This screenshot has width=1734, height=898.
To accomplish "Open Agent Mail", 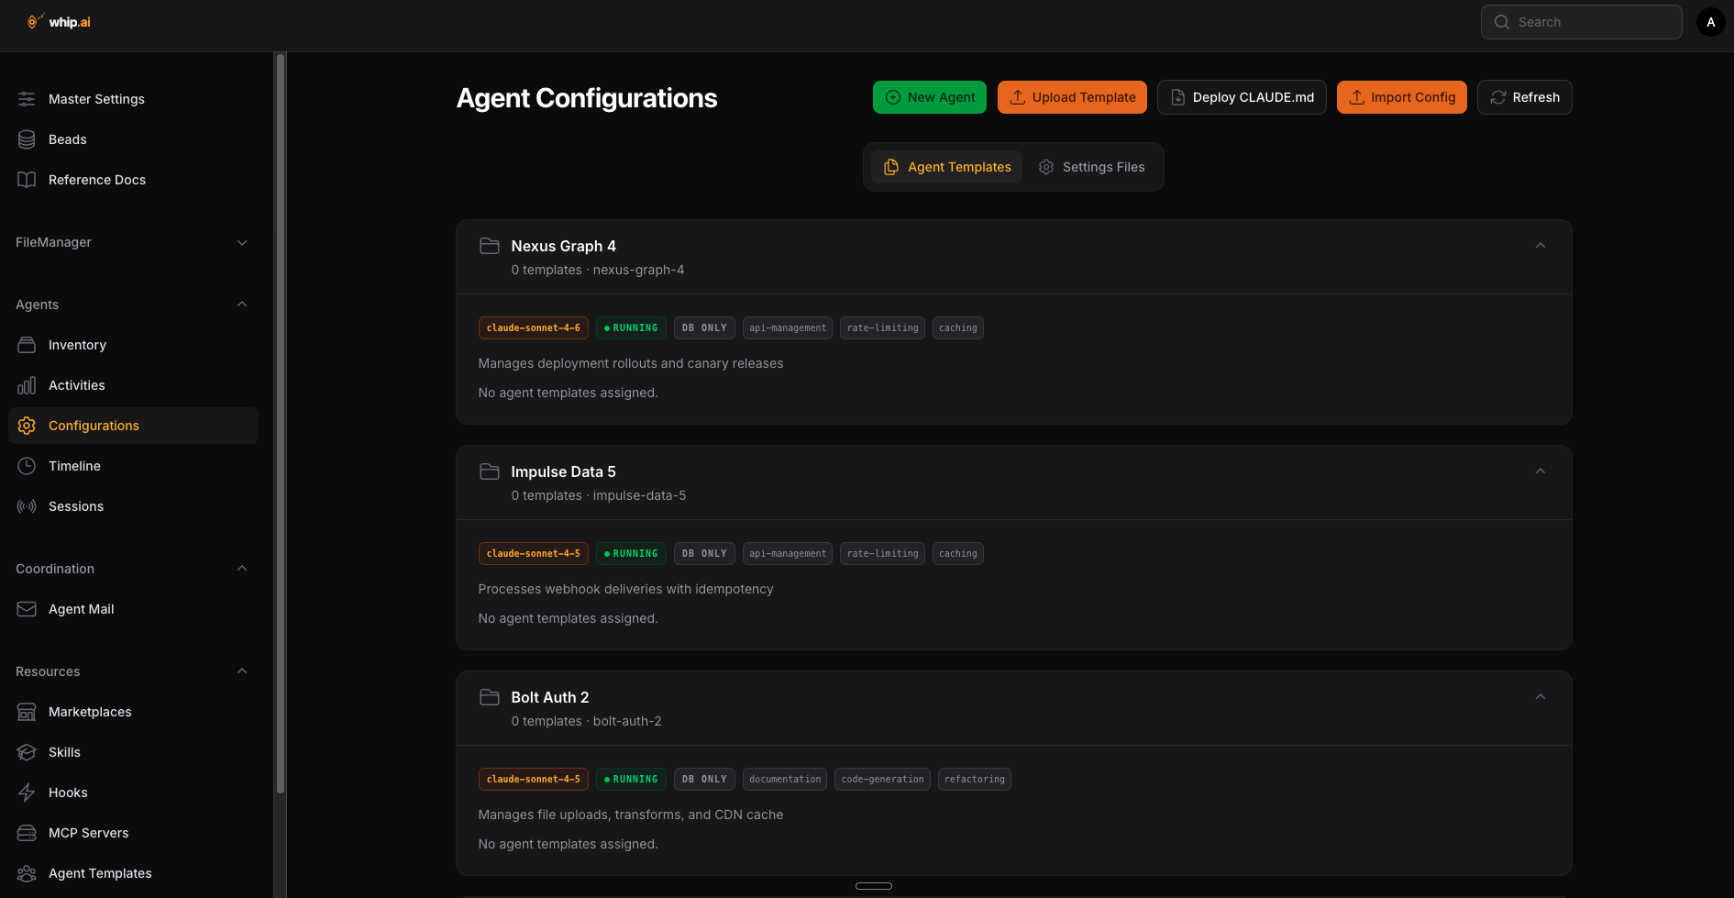I will coord(81,608).
